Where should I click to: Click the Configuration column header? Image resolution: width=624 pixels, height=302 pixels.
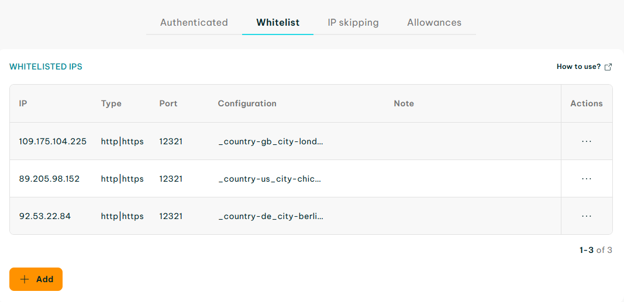click(x=247, y=104)
